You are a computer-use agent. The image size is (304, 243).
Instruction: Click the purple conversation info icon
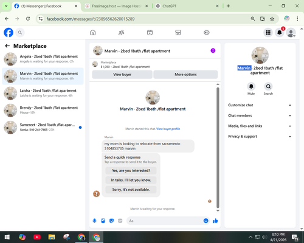click(213, 50)
